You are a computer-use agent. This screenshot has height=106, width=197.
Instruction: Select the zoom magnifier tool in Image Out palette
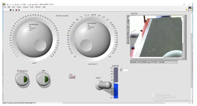(x=128, y=16)
